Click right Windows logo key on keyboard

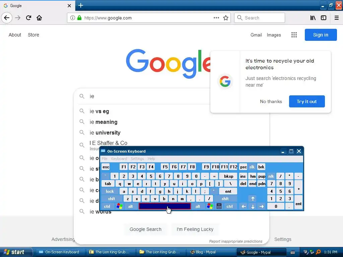210,206
